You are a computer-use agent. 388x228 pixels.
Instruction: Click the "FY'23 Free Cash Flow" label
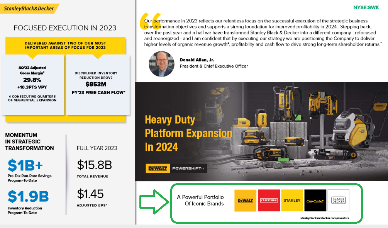tap(98, 93)
